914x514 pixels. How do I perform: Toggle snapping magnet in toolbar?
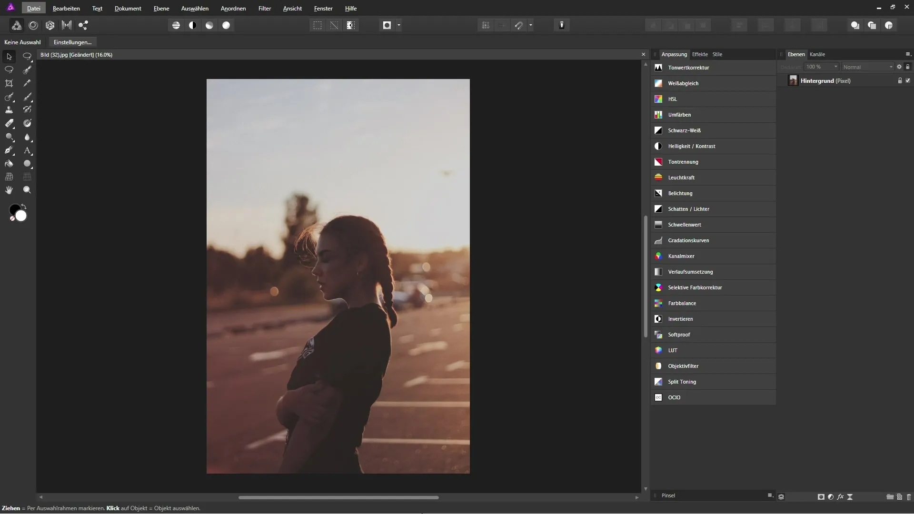click(519, 25)
